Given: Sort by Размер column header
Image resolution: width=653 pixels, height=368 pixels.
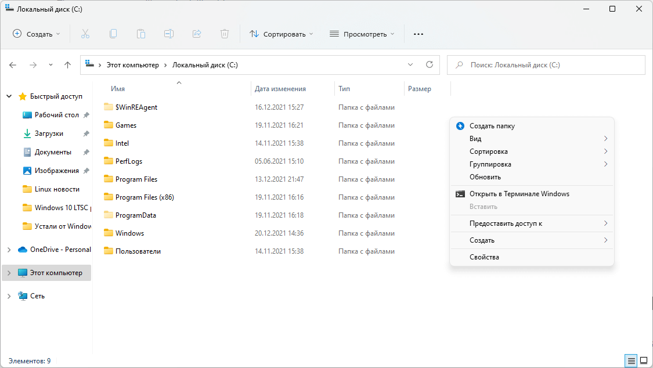Looking at the screenshot, I should [x=419, y=89].
